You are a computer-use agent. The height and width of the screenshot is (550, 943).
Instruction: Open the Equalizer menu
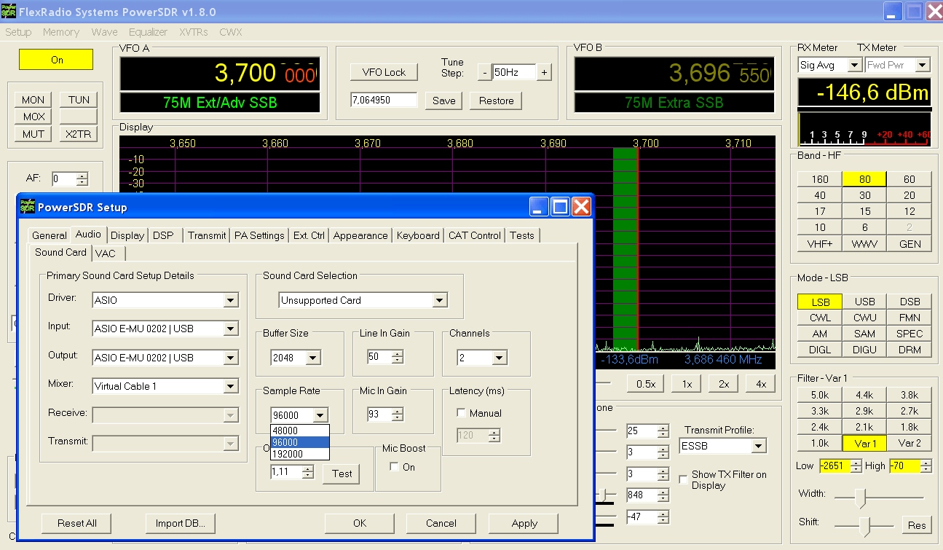coord(148,32)
